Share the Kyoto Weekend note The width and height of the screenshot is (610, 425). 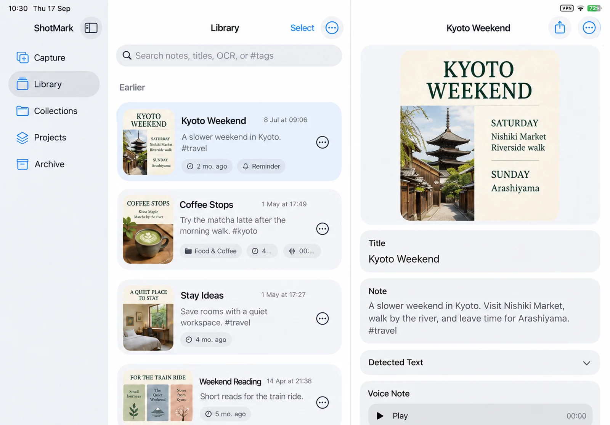click(x=559, y=28)
